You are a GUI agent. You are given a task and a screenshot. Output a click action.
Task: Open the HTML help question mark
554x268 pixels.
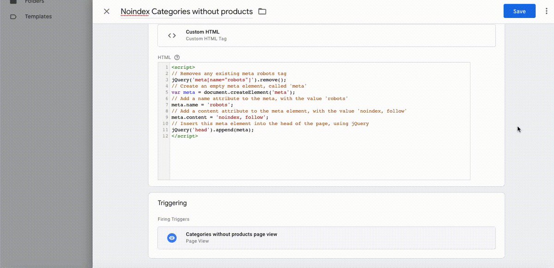click(x=177, y=57)
